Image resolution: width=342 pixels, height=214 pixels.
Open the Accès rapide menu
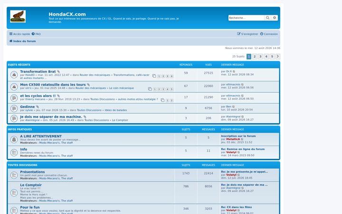19,34
